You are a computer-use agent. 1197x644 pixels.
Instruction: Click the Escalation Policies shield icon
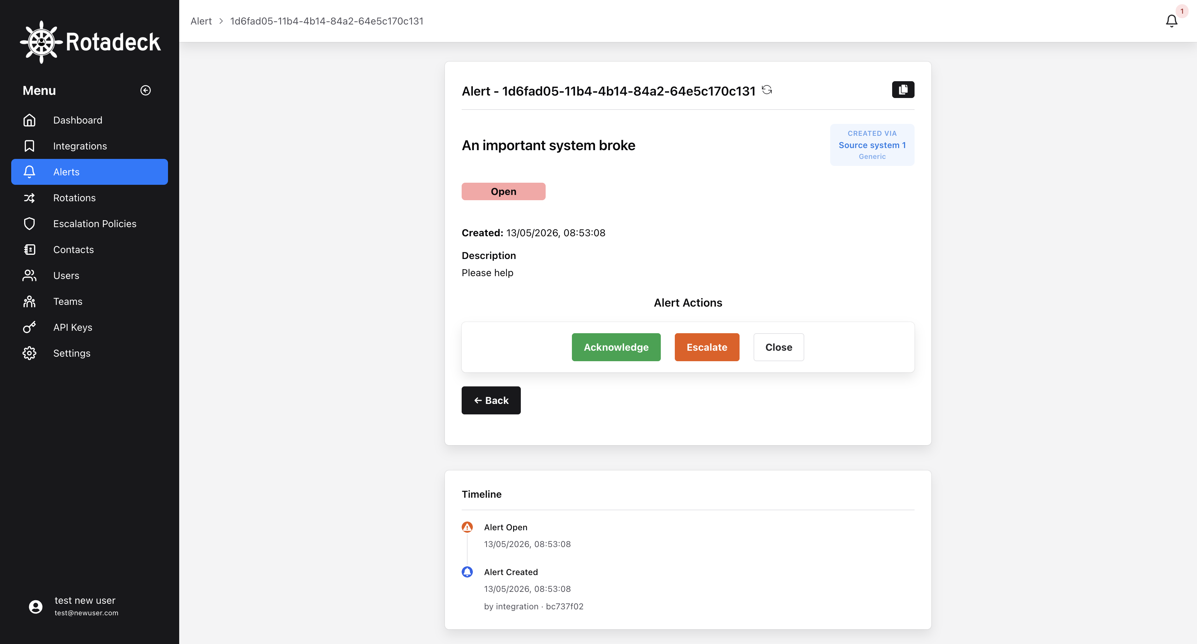click(x=29, y=224)
